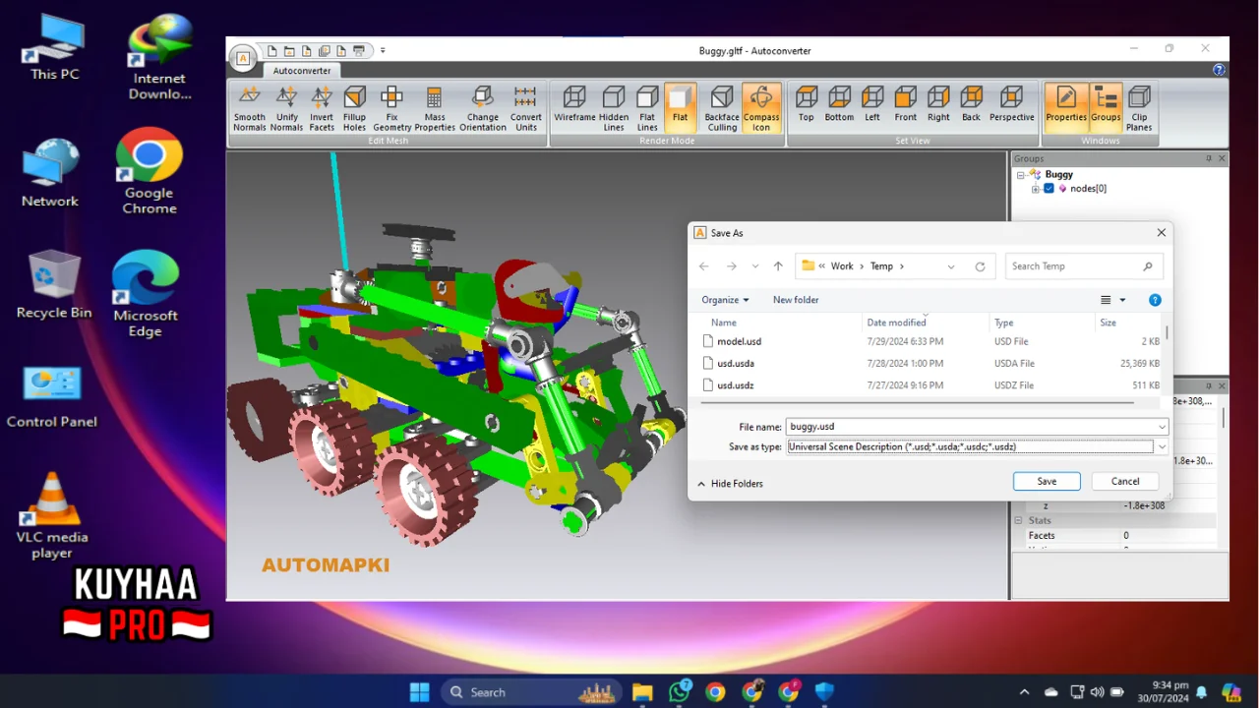1259x708 pixels.
Task: Pin the Groups panel
Action: [1209, 158]
